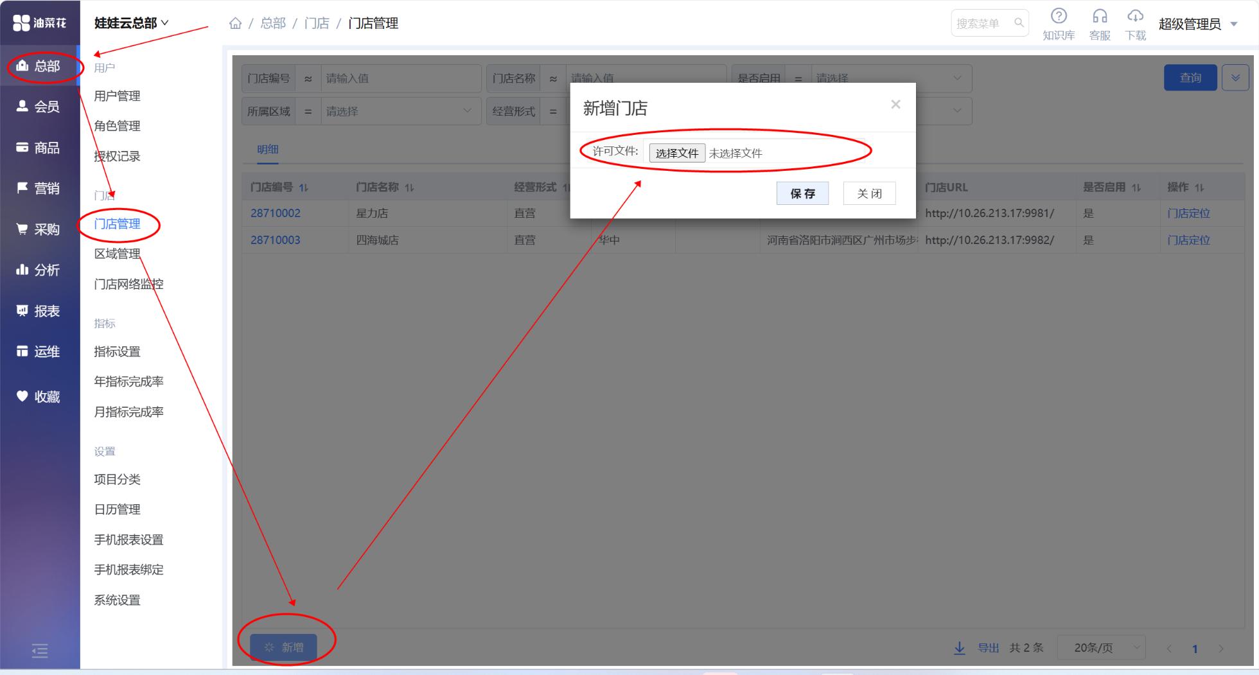Focus the 门店编号 input field

coord(400,78)
